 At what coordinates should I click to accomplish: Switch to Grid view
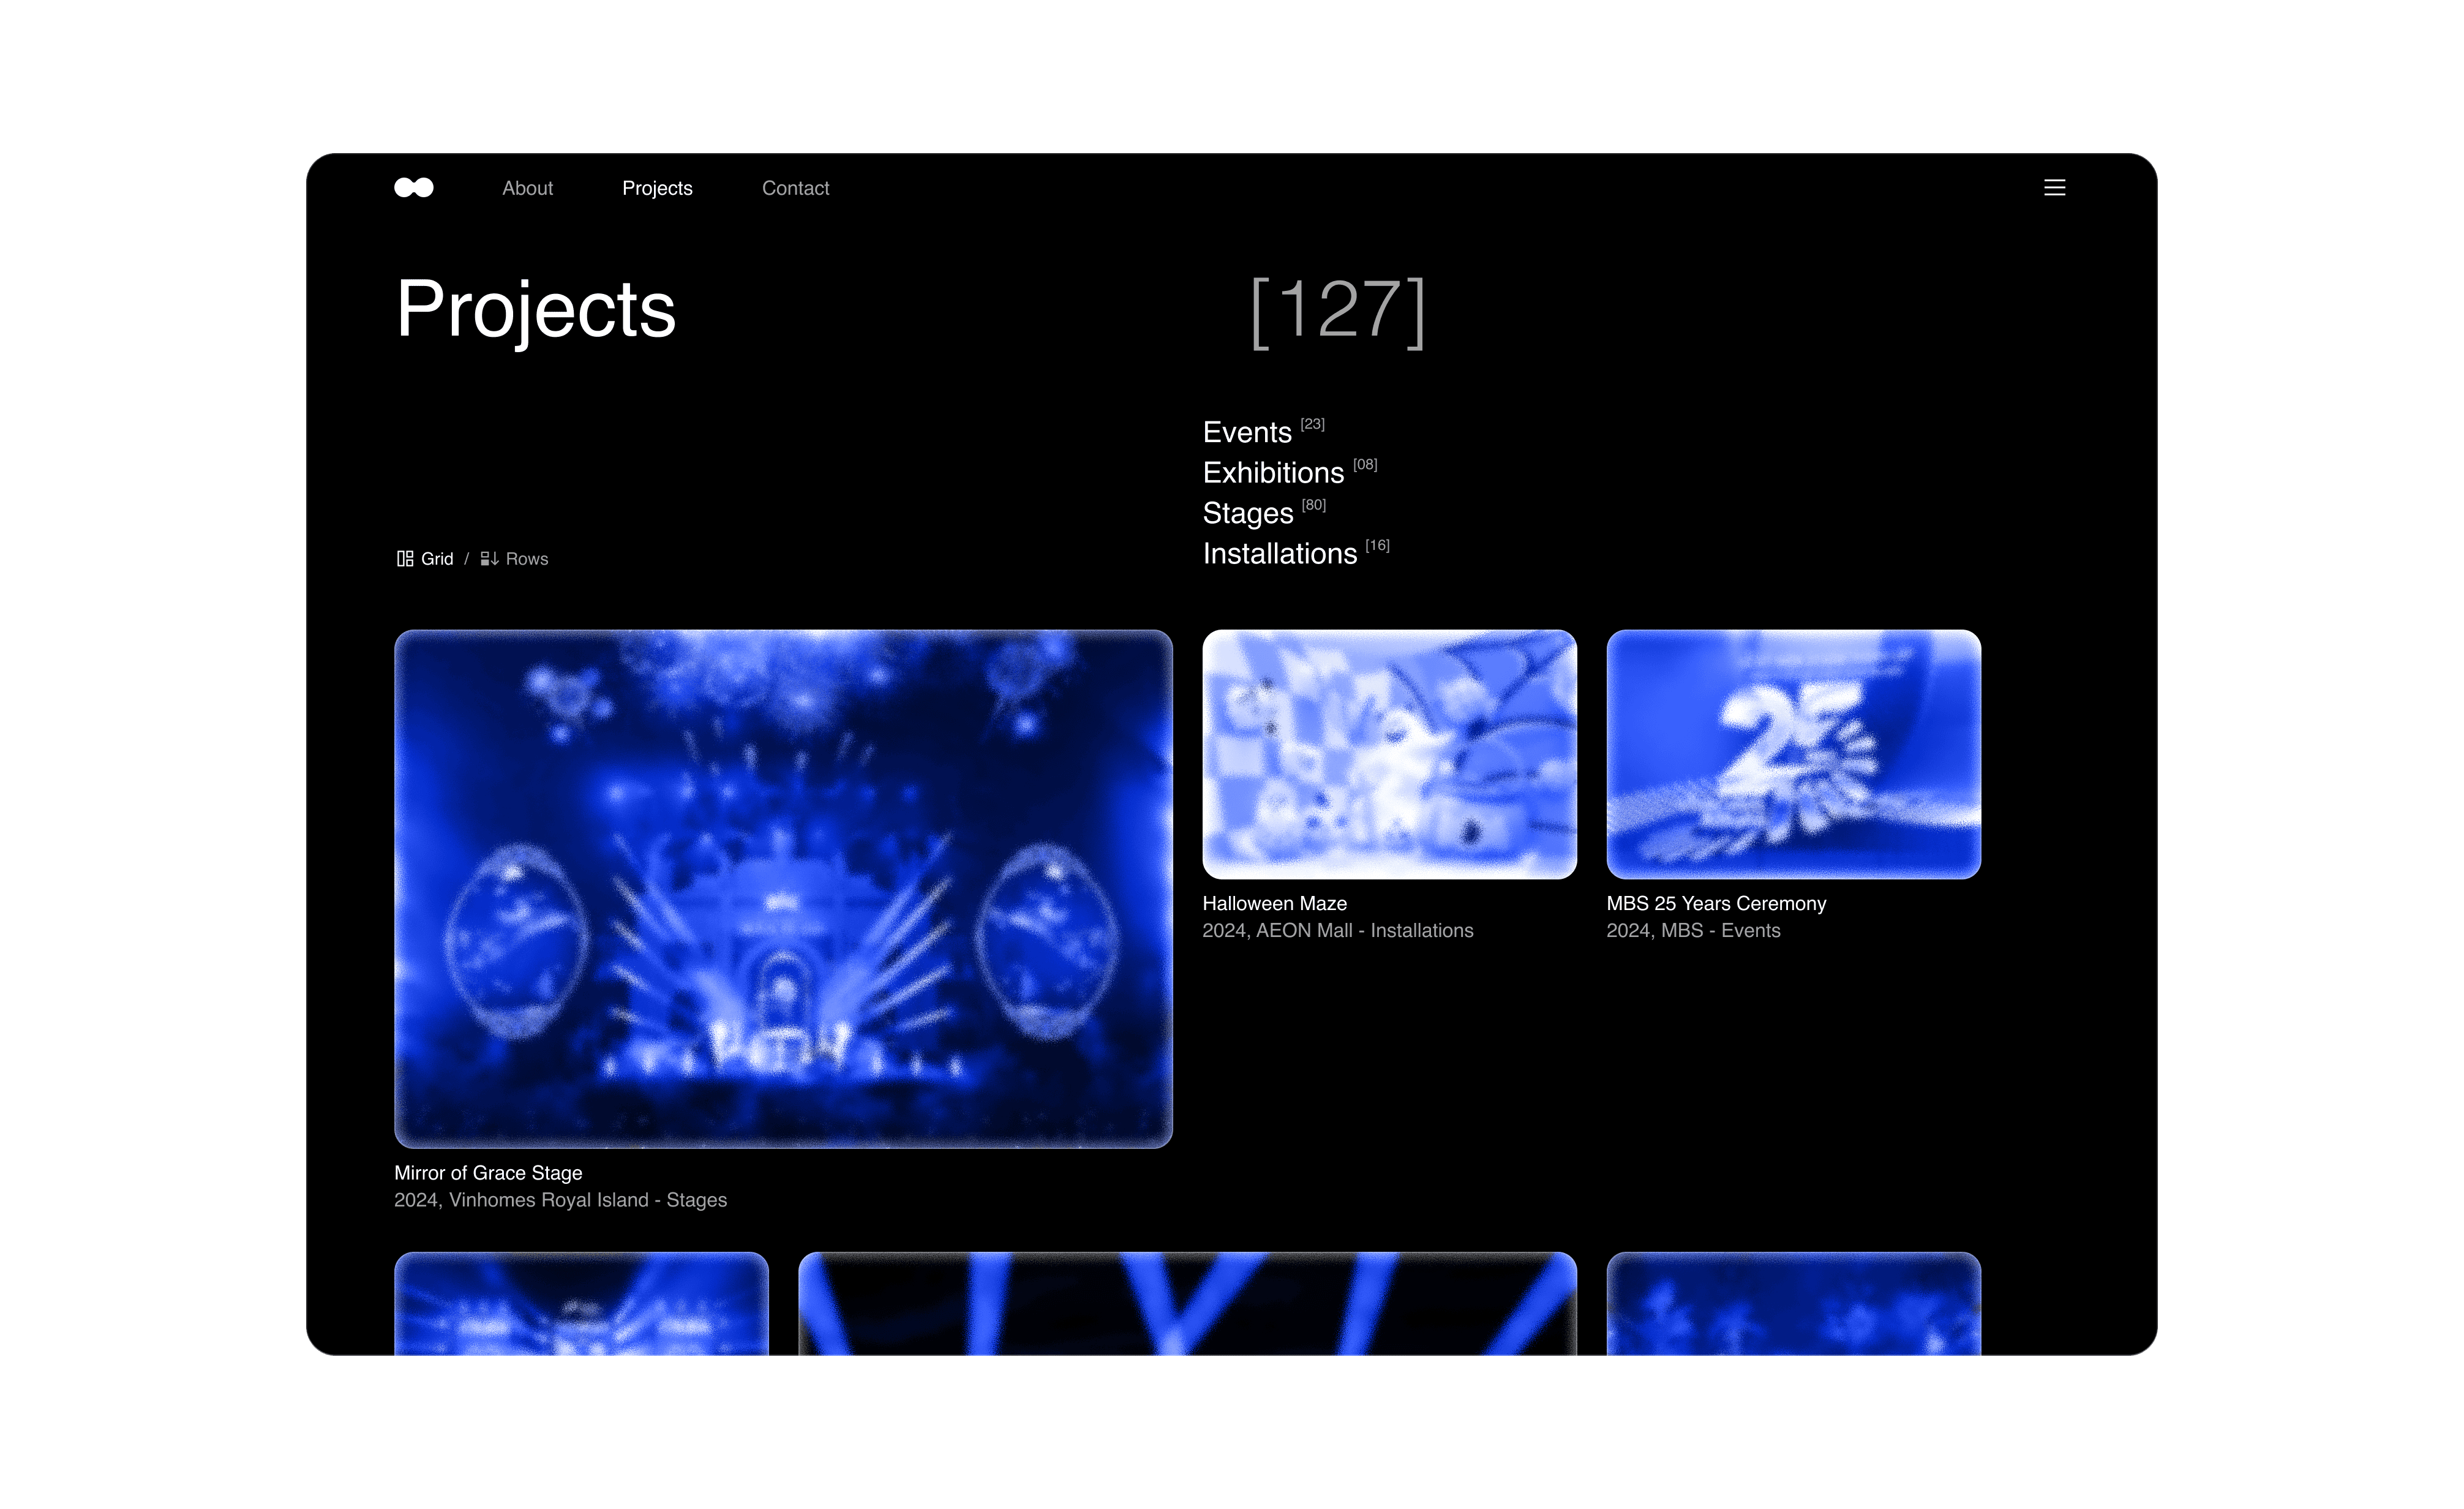[437, 559]
